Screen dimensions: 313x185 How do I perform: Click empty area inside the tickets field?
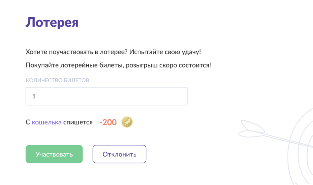click(120, 96)
